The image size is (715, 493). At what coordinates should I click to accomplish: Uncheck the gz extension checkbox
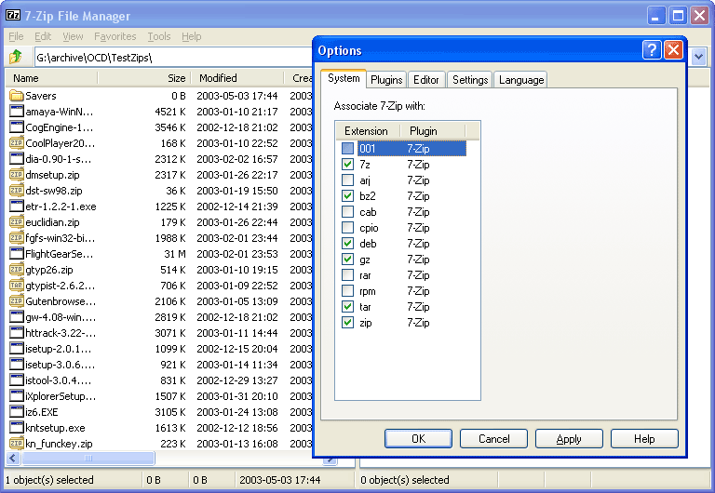coord(347,260)
